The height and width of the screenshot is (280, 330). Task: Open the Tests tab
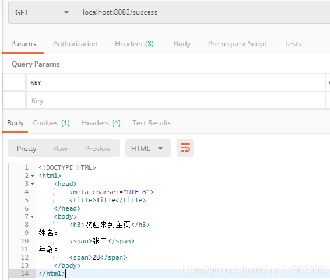coord(292,44)
